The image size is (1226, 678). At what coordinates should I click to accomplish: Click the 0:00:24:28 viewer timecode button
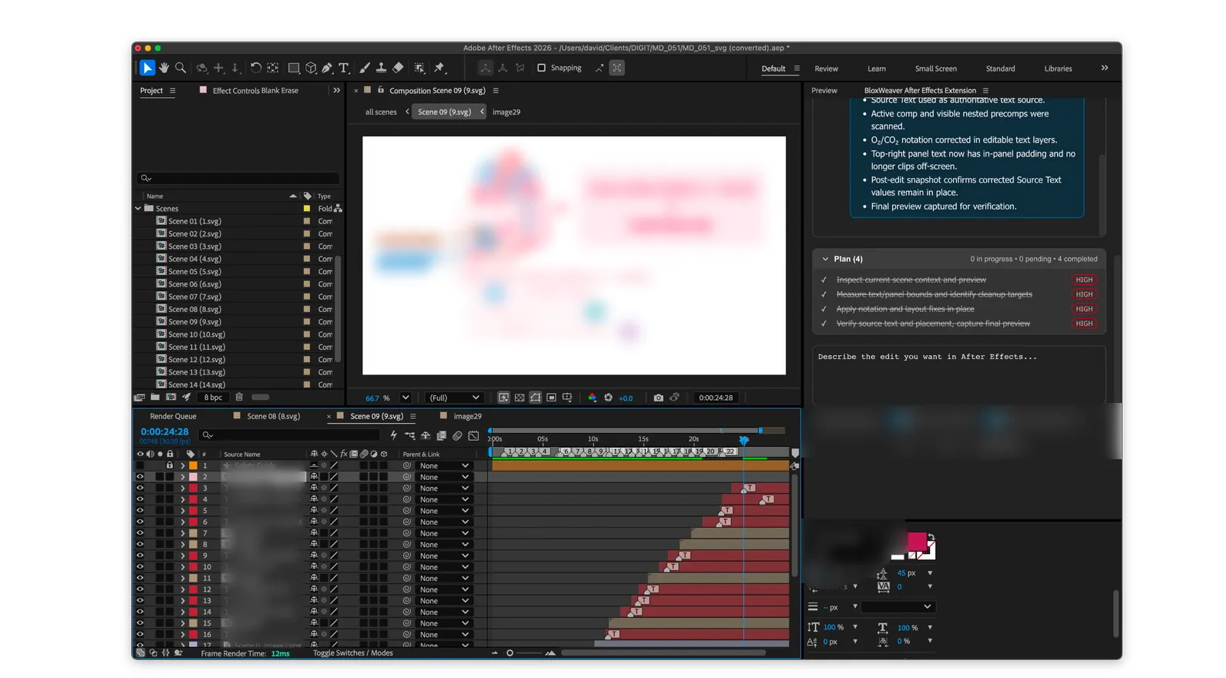716,398
